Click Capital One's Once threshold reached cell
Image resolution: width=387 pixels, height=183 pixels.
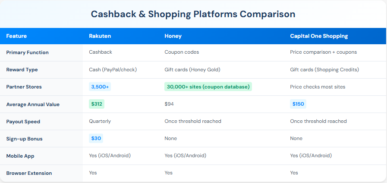[x=318, y=121]
